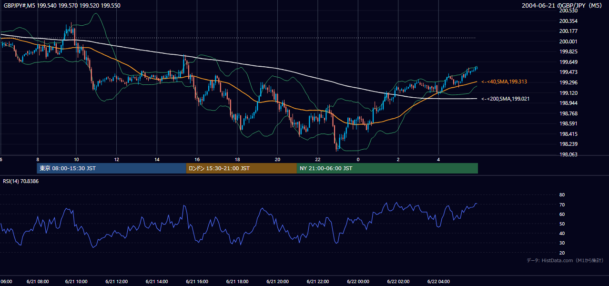Click the 198.591 price axis label

(x=568, y=123)
